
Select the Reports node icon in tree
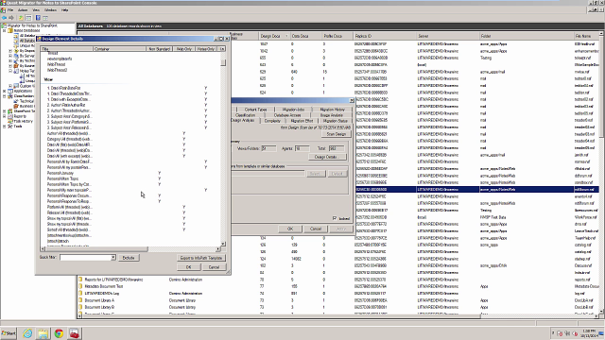click(x=10, y=116)
